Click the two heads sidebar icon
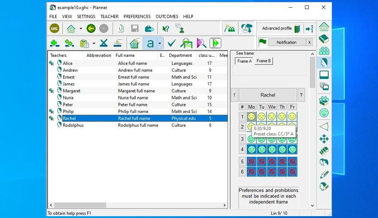Viewport: 378px width, 218px height. click(x=324, y=163)
